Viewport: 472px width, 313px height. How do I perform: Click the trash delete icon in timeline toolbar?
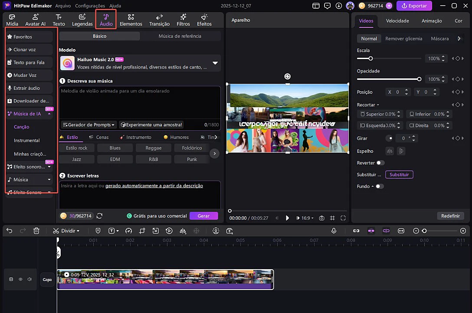36,231
